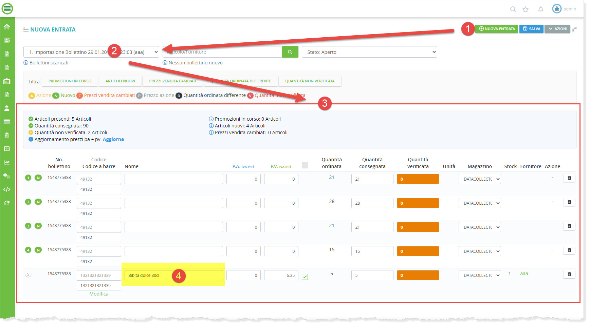Click the SALVA button
This screenshot has width=589, height=325.
[x=531, y=29]
